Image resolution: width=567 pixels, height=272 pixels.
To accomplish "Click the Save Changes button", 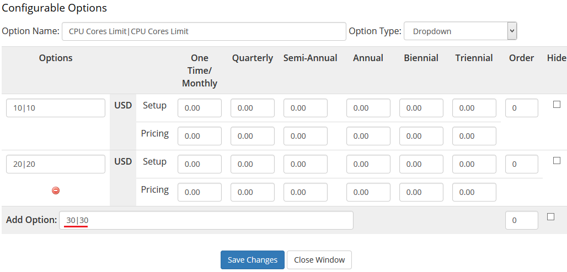I will coord(253,260).
